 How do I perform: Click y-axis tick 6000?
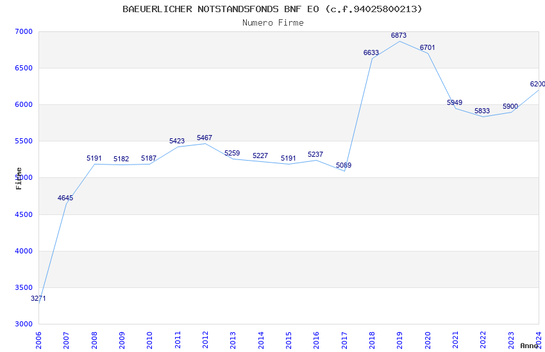(x=24, y=105)
